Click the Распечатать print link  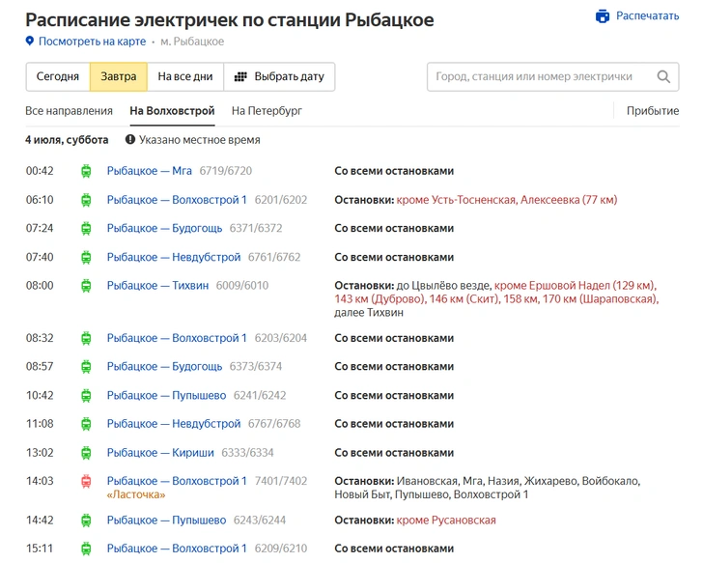pyautogui.click(x=647, y=16)
